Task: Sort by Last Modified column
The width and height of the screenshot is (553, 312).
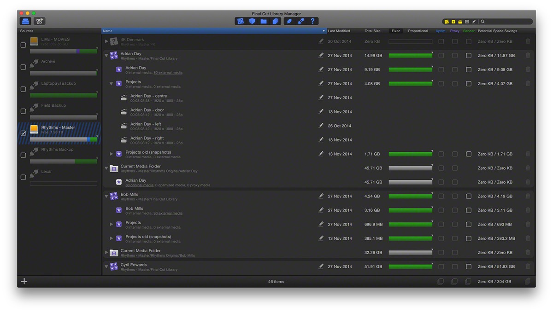Action: (x=339, y=31)
